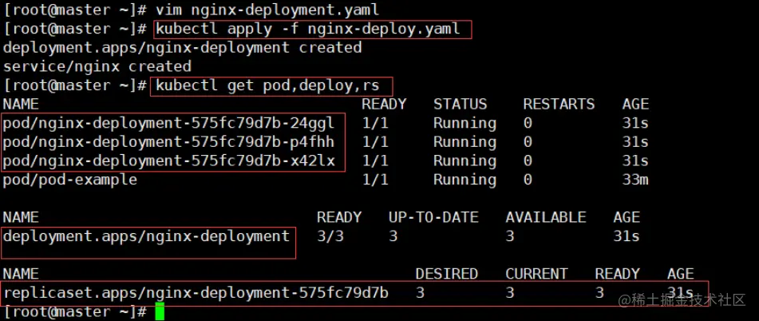Screen dimensions: 759x321
Task: Click the 31s age of x42lx pod
Action: click(x=635, y=161)
